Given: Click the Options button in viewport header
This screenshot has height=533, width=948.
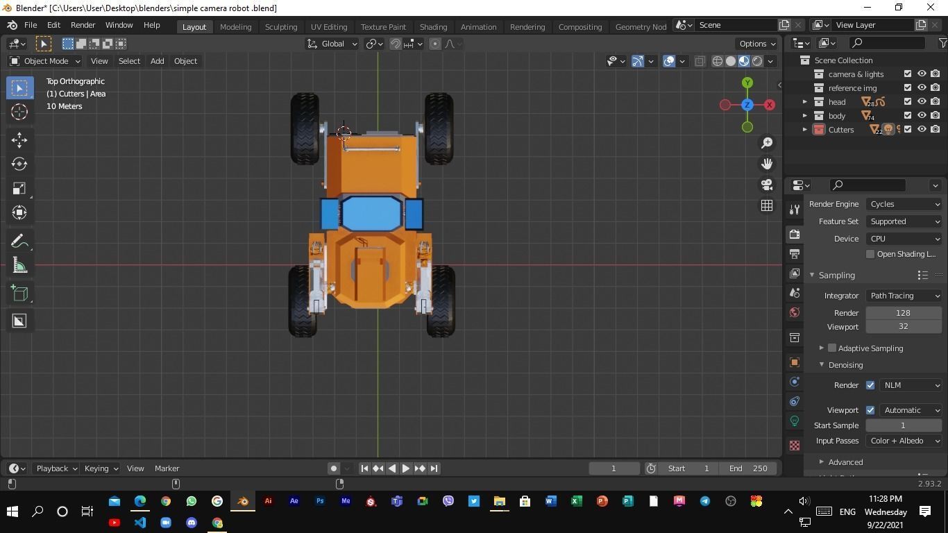Looking at the screenshot, I should coord(757,44).
